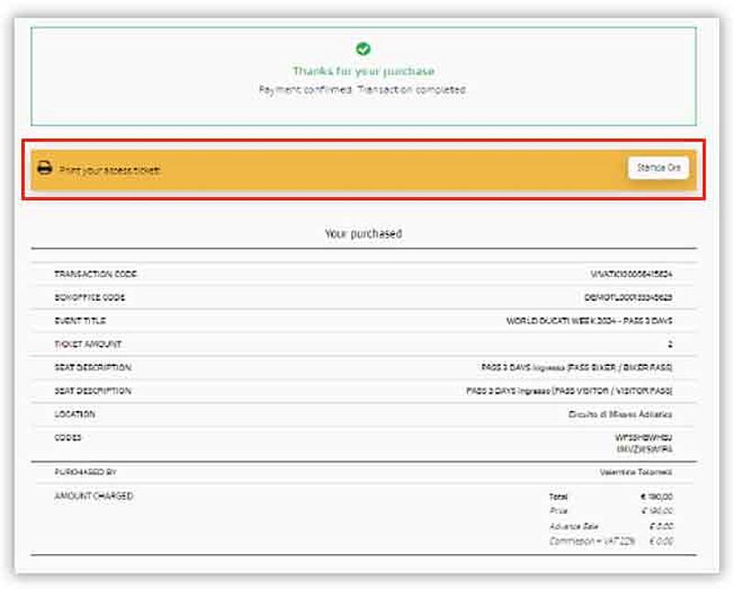Select the boxoffice code value

coord(628,298)
